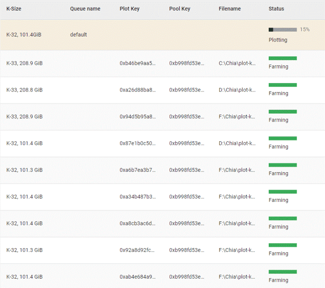
Task: Click the Queue name column header
Action: [x=85, y=9]
